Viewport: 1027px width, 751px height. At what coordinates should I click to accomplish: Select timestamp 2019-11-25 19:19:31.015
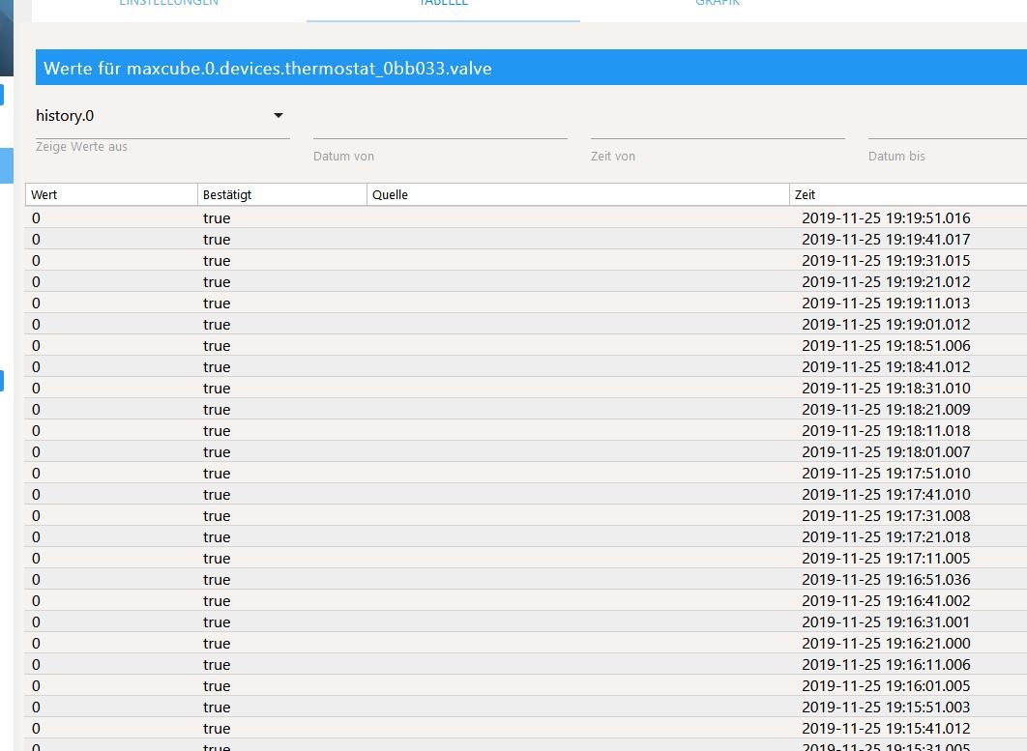886,261
